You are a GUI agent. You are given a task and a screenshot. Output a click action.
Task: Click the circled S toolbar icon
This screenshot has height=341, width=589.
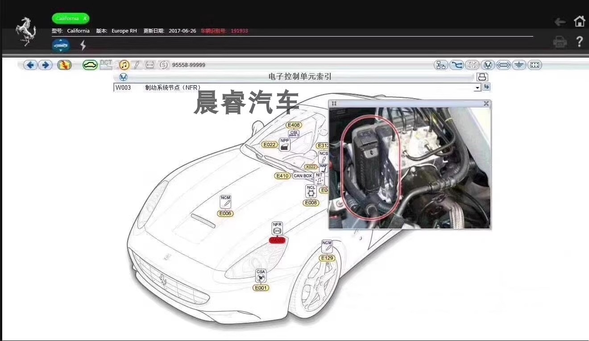click(x=164, y=65)
